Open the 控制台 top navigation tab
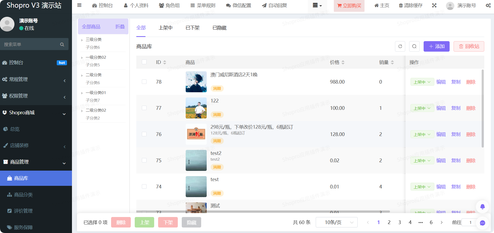Viewport: 494px width, 233px height. click(102, 6)
